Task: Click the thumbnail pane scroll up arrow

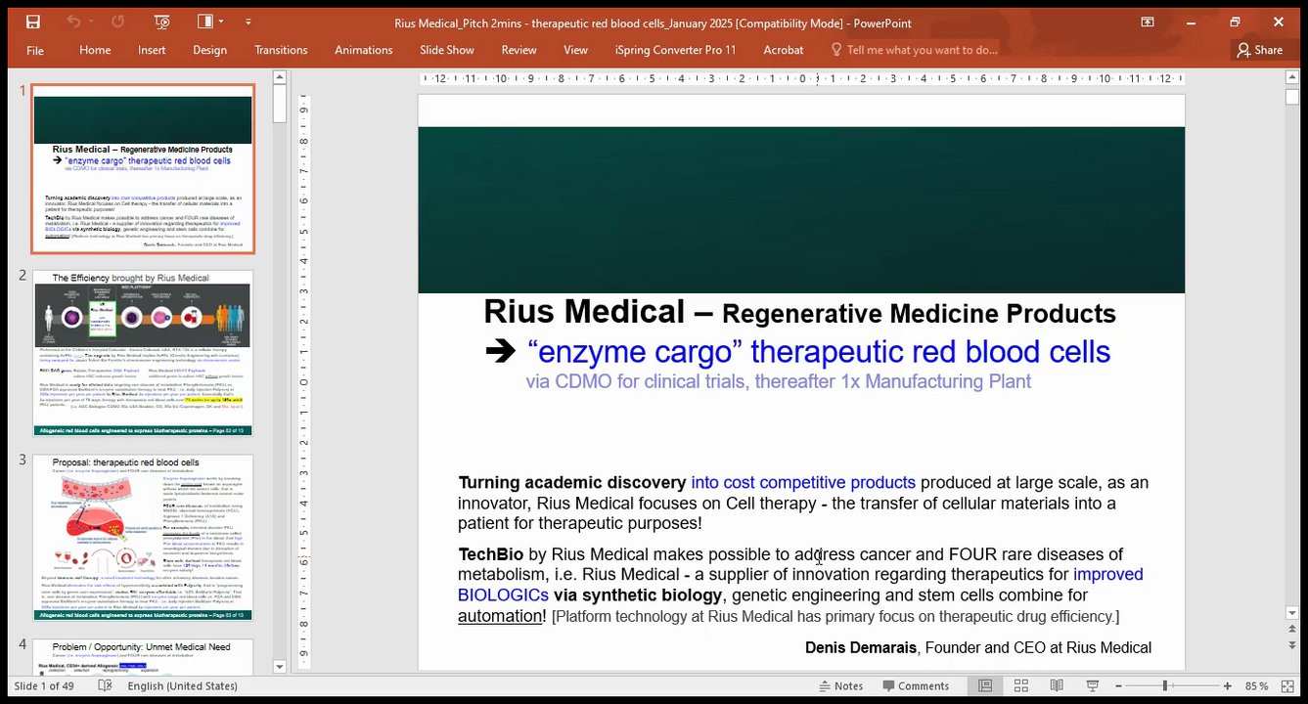Action: (279, 77)
